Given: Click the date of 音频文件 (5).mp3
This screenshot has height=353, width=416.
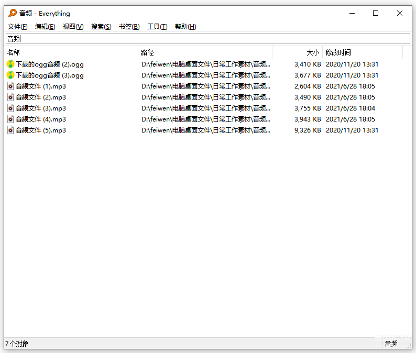Looking at the screenshot, I should pyautogui.click(x=352, y=130).
